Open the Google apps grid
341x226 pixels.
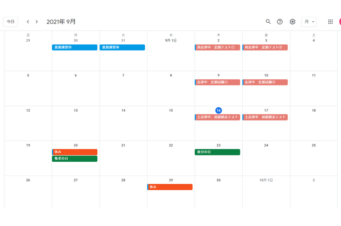(x=330, y=22)
